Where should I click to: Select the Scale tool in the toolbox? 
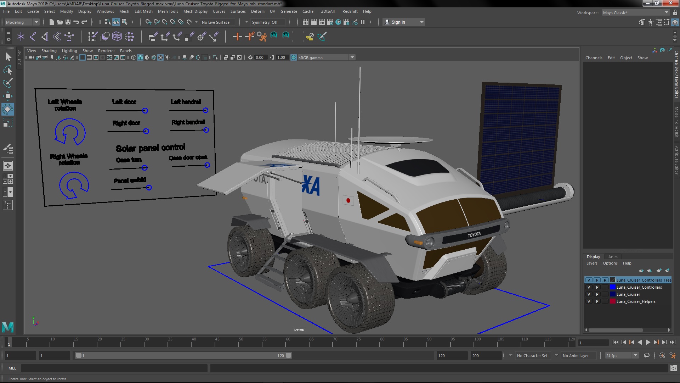(7, 123)
